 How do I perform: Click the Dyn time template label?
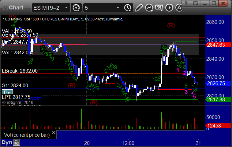pyautogui.click(x=7, y=142)
